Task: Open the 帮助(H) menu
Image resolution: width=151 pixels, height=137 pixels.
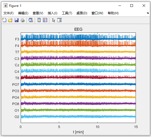Action: click(x=113, y=13)
